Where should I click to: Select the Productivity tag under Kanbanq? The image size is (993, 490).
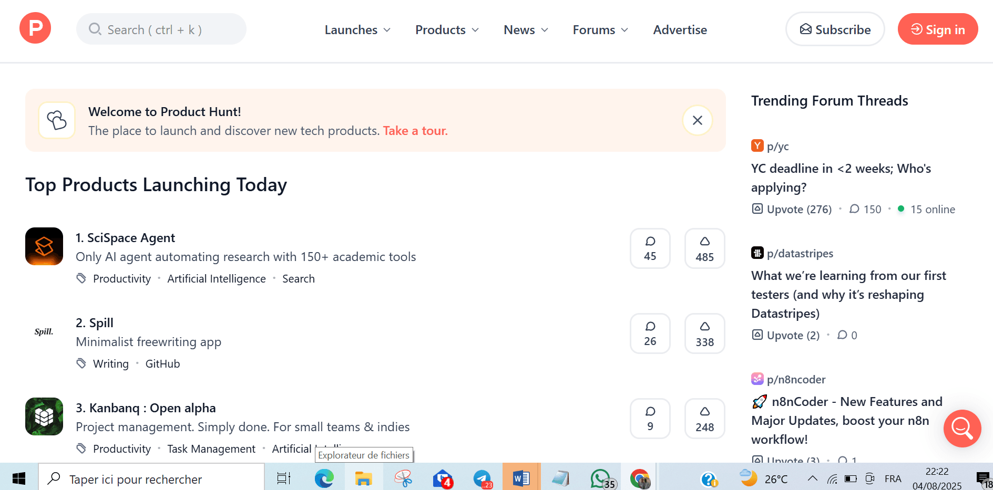pos(122,449)
